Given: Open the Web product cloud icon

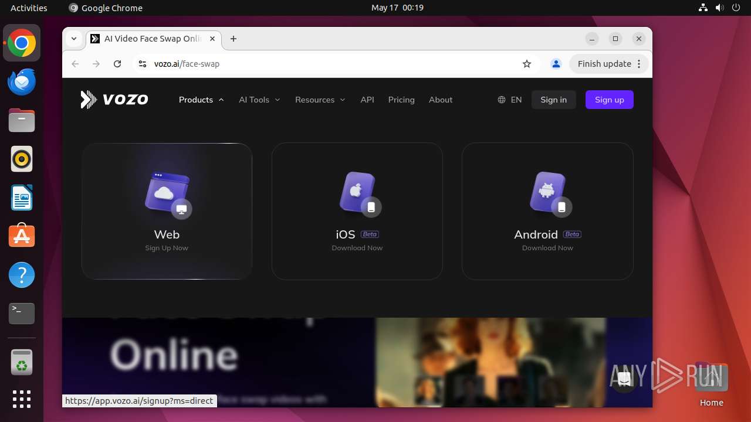Looking at the screenshot, I should 168,195.
